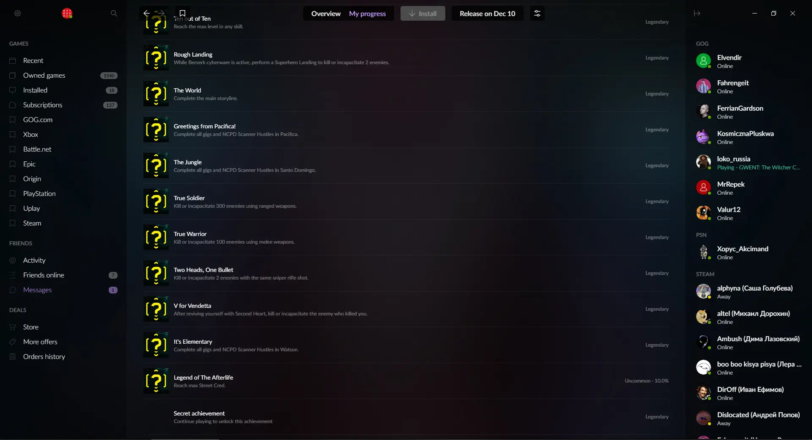Open Fahrengeit's avatar
This screenshot has height=440, width=812.
[x=704, y=86]
